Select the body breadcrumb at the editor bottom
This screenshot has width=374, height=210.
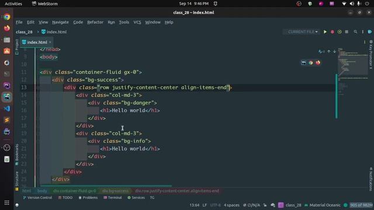click(42, 191)
